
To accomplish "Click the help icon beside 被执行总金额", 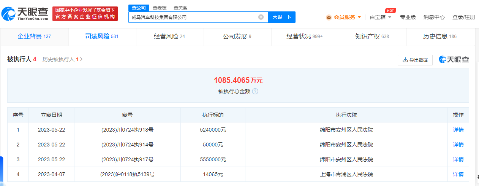I will click(x=255, y=91).
